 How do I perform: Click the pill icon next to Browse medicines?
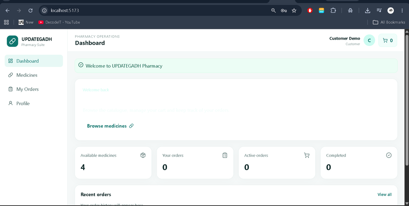click(131, 126)
